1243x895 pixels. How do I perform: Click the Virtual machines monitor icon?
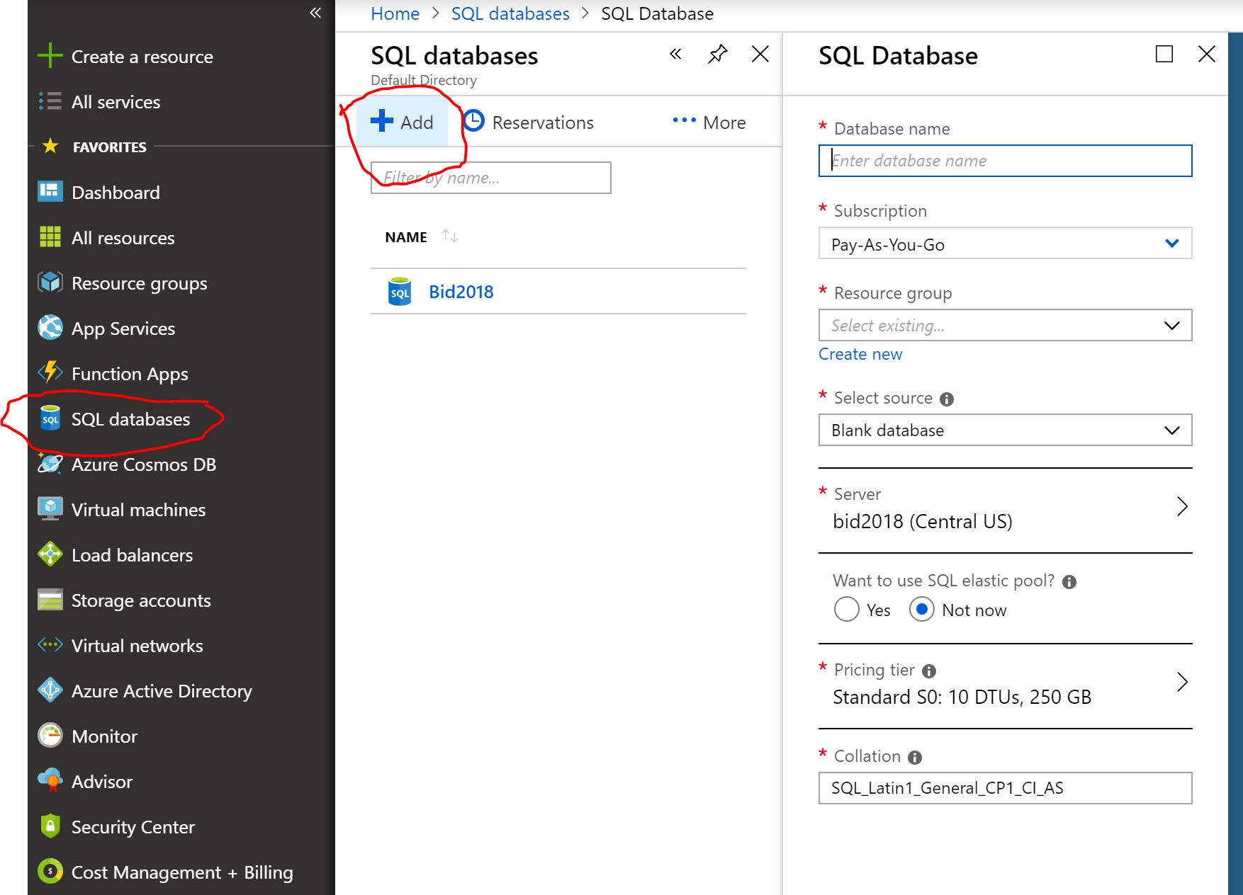50,509
